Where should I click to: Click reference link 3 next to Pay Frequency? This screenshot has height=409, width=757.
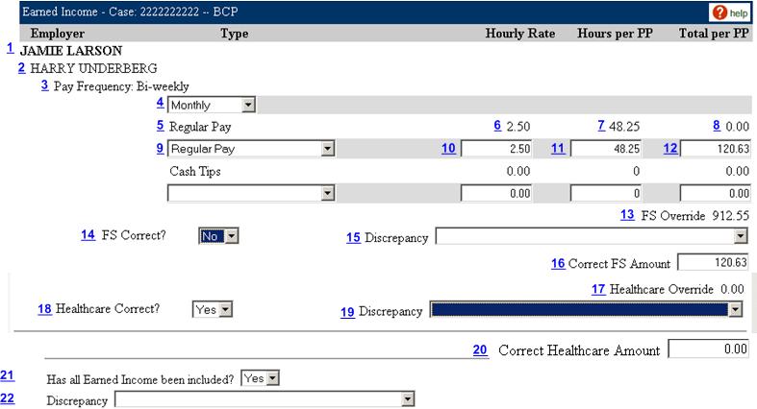coord(44,84)
